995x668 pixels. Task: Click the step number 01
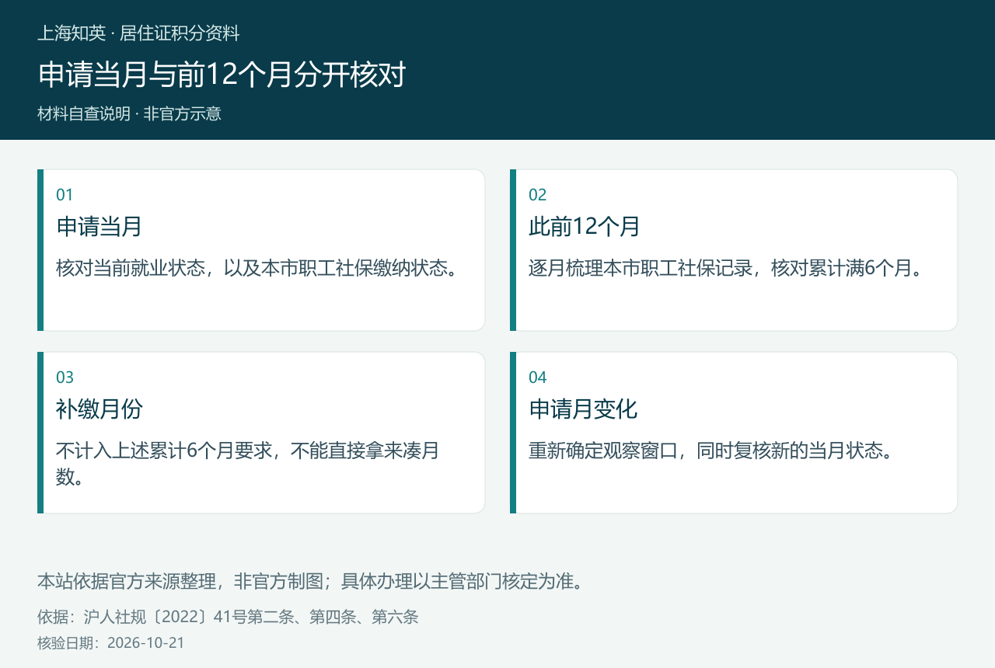point(65,195)
